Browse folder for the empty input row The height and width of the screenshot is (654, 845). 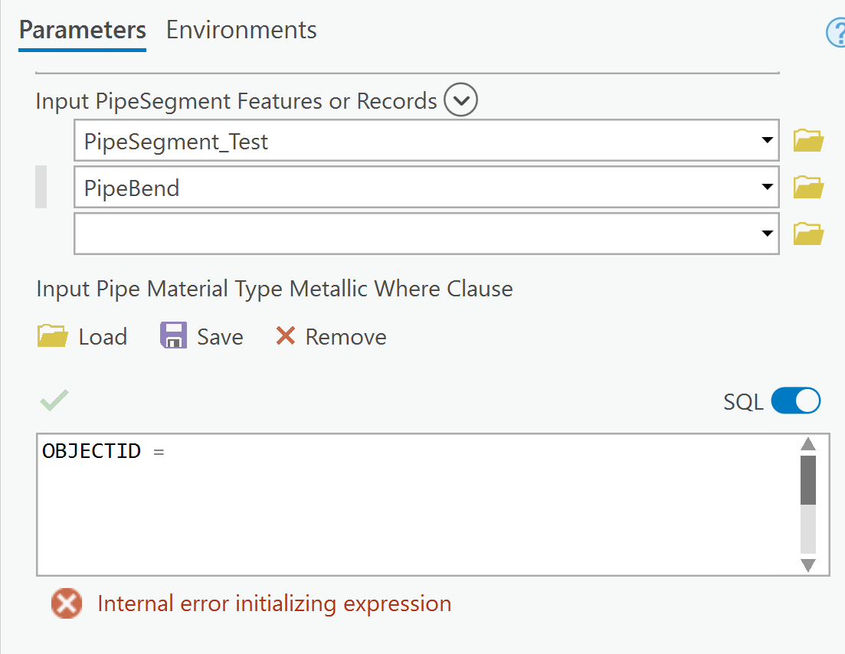point(808,234)
